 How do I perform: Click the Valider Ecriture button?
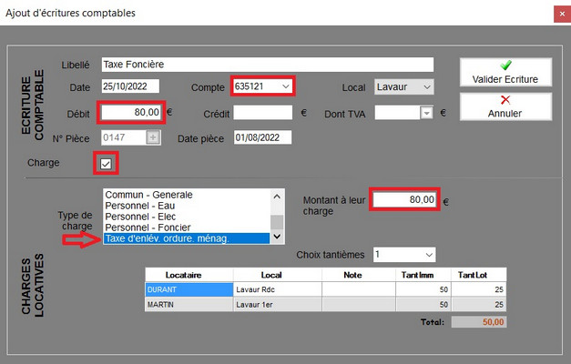point(505,73)
